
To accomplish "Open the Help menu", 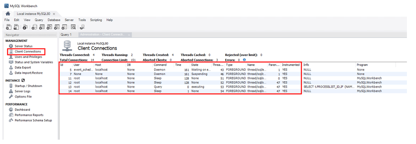I will tap(109, 20).
